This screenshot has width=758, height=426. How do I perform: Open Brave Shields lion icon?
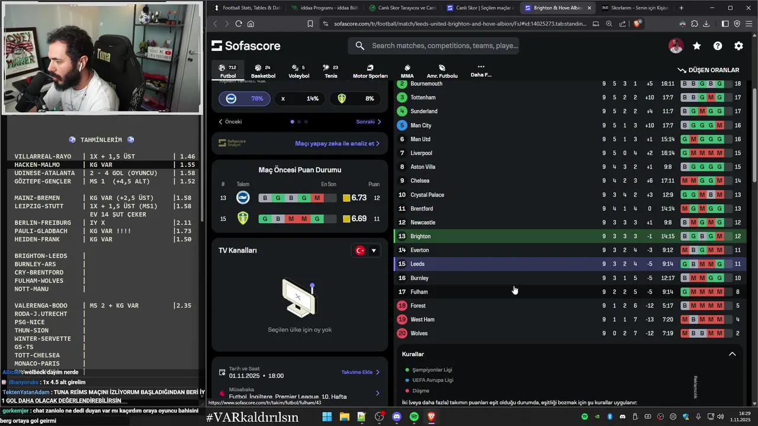point(637,24)
